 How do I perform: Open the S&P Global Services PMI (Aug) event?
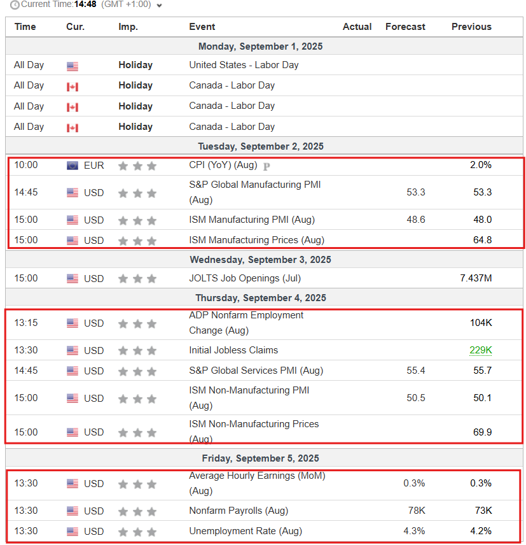point(256,371)
